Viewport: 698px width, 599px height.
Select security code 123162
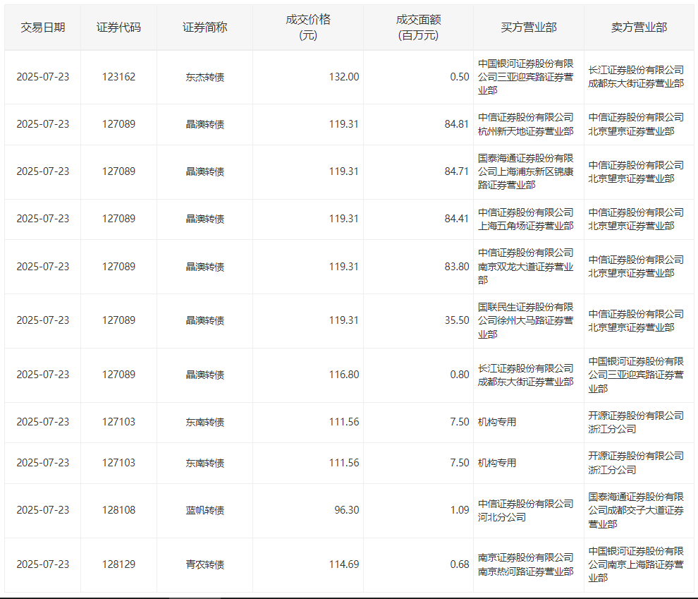pos(118,77)
